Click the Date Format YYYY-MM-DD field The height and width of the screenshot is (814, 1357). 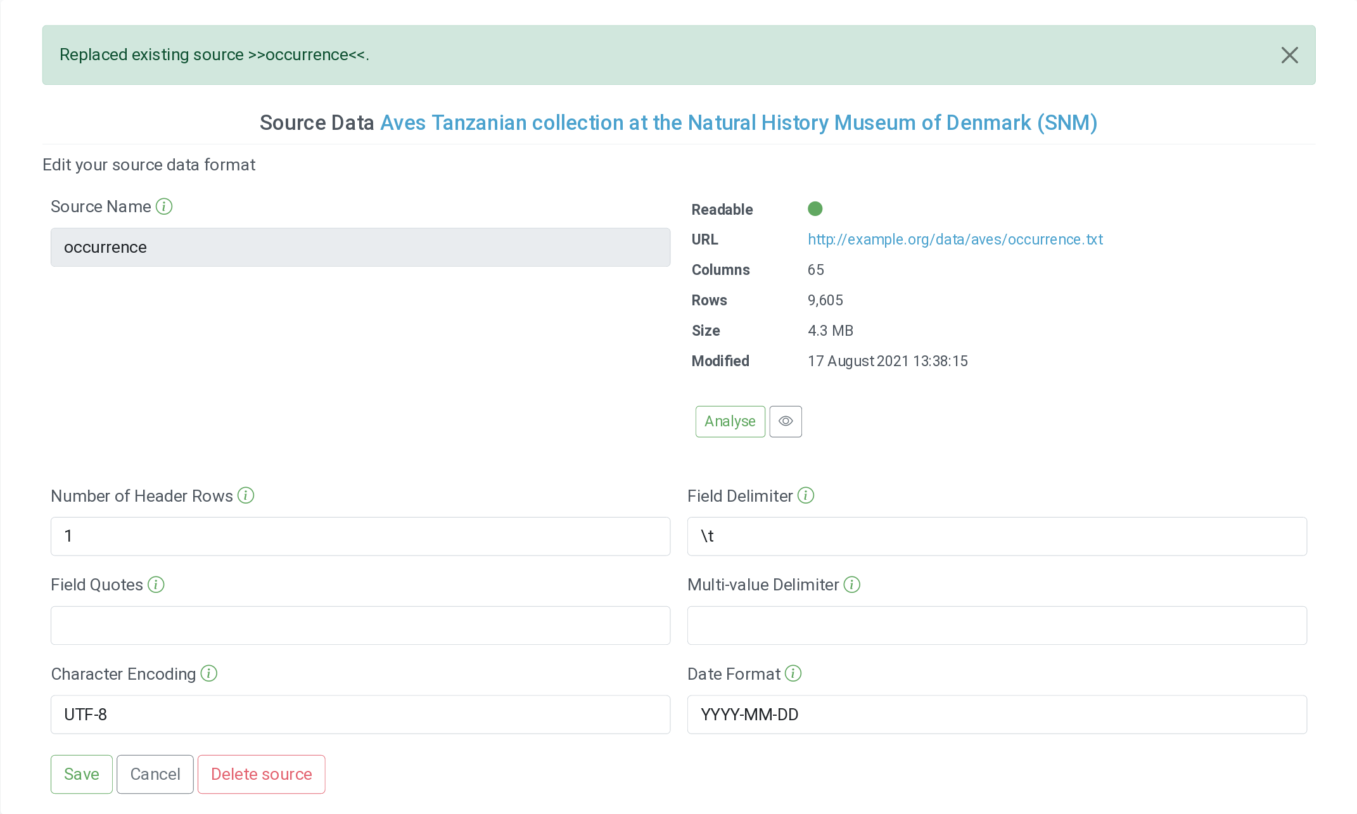997,715
